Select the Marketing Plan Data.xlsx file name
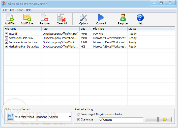Screen dimensions: 178x128 click(x=24, y=47)
